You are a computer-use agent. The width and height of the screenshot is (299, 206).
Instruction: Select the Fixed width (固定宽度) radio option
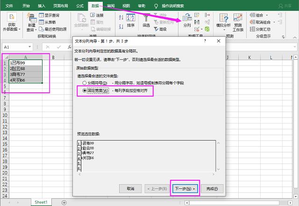tap(85, 90)
